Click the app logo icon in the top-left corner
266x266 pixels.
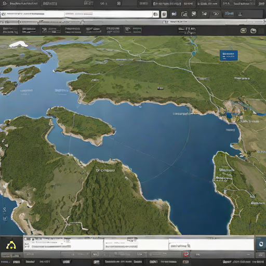click(5, 3)
